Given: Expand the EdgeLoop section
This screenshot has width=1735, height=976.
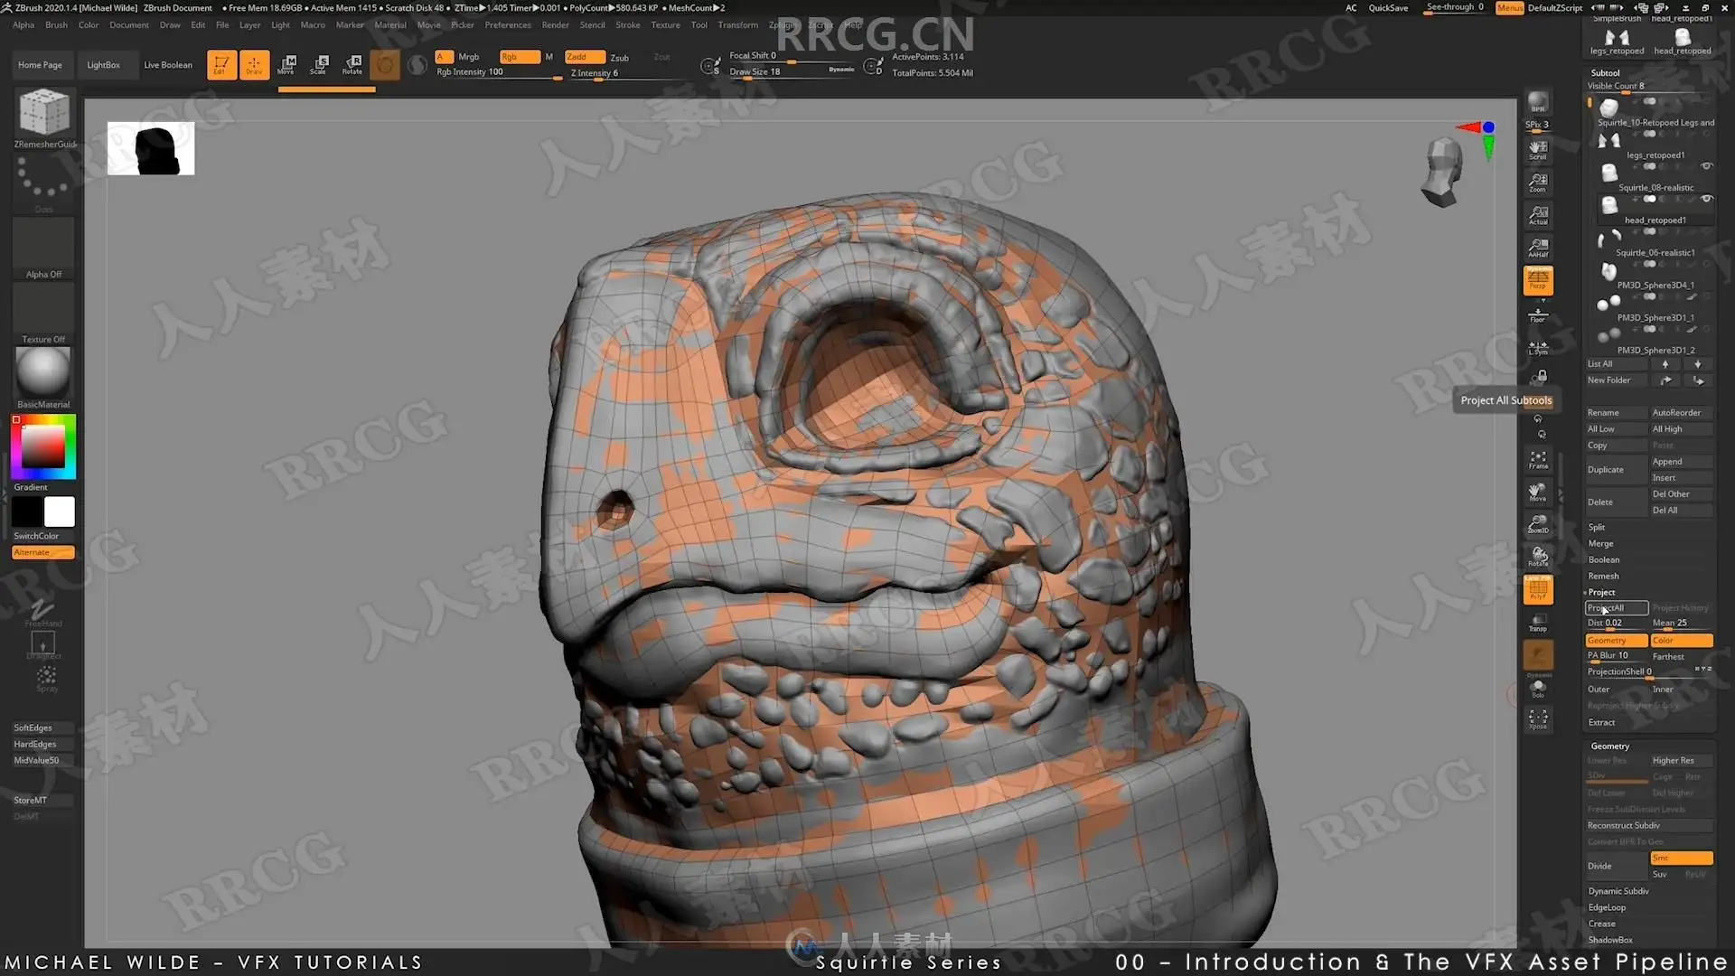Looking at the screenshot, I should click(1607, 907).
